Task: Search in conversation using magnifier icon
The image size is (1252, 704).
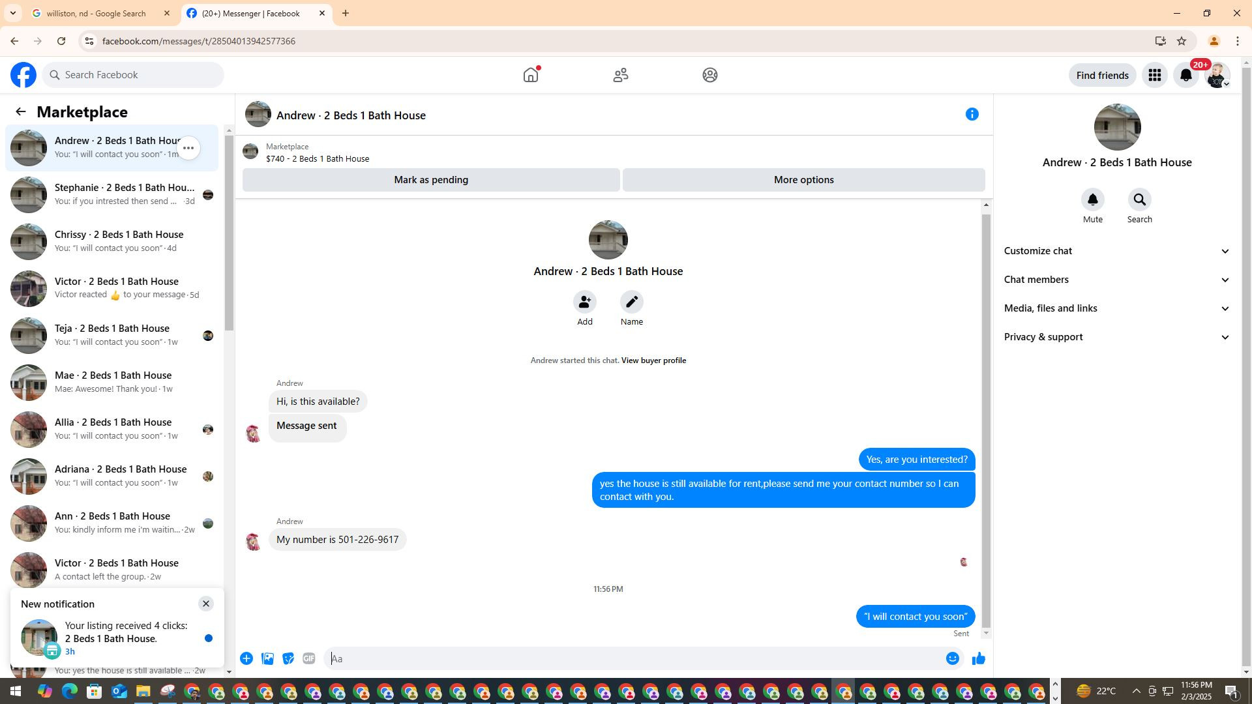Action: (x=1140, y=199)
